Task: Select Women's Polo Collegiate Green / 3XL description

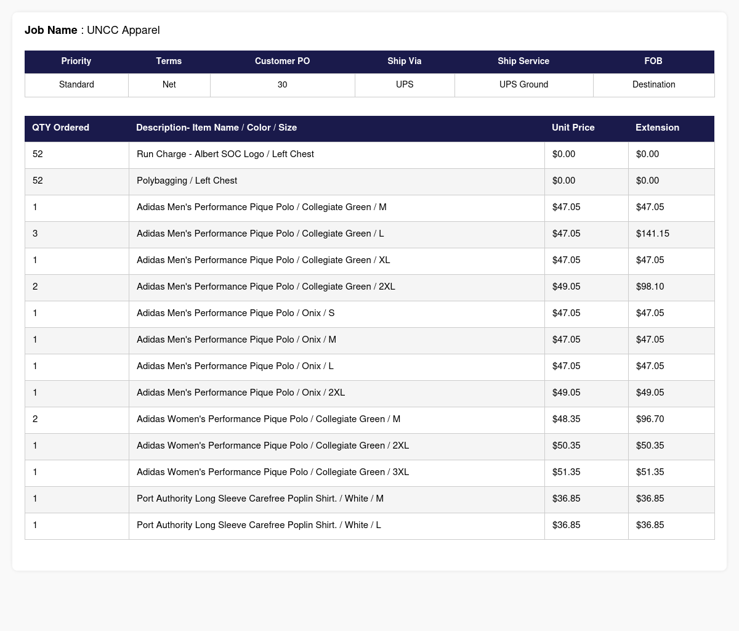Action: tap(273, 472)
